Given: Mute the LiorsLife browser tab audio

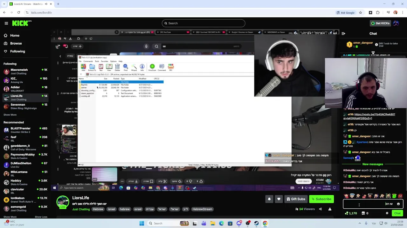Looking at the screenshot, I should pos(46,4).
